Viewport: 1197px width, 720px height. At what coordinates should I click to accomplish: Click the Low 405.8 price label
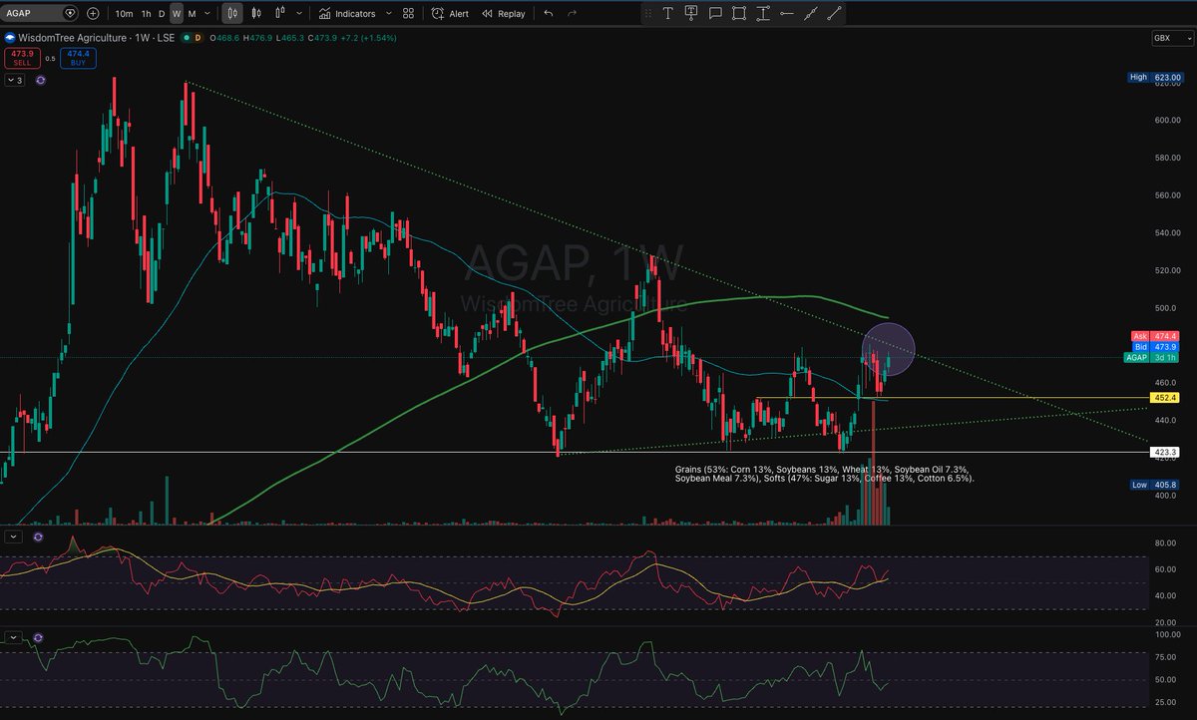click(1155, 484)
